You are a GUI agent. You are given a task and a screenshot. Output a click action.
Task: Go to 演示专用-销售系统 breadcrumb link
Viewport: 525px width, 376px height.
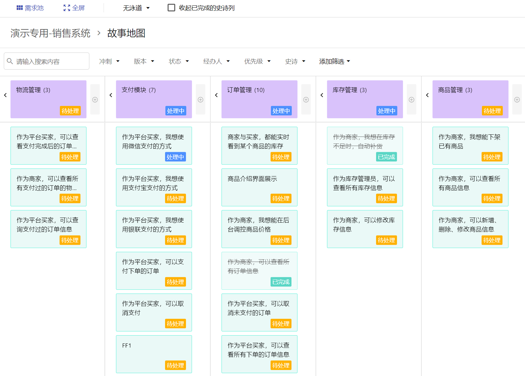pos(50,33)
